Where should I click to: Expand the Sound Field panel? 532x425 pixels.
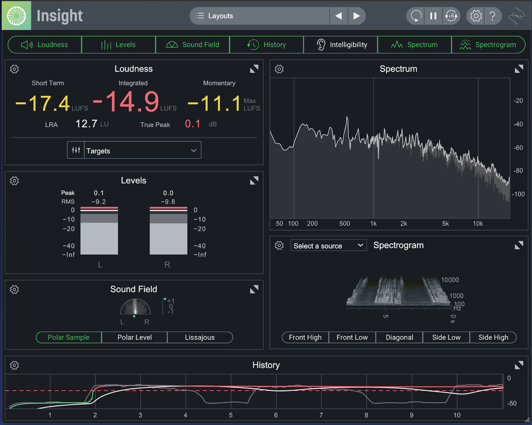click(x=254, y=289)
